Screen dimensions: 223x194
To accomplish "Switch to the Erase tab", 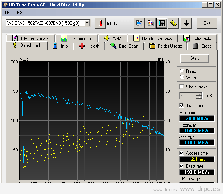I will 202,46.
